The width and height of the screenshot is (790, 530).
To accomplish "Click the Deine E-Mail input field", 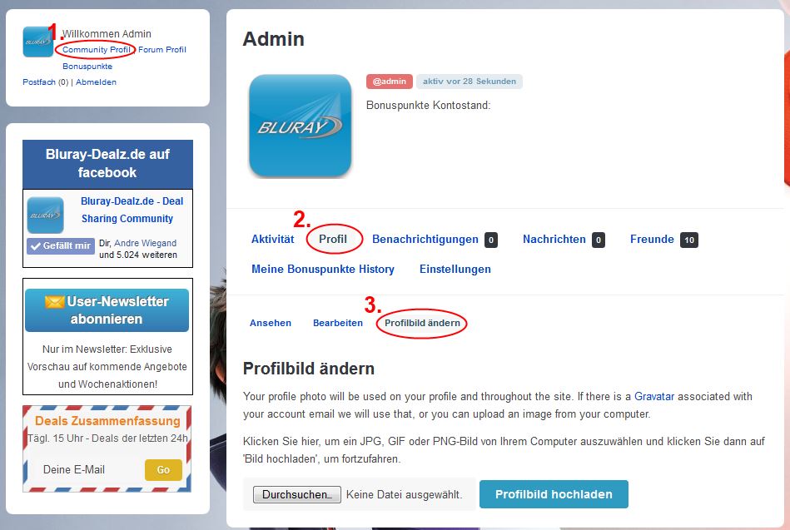I will coord(91,469).
